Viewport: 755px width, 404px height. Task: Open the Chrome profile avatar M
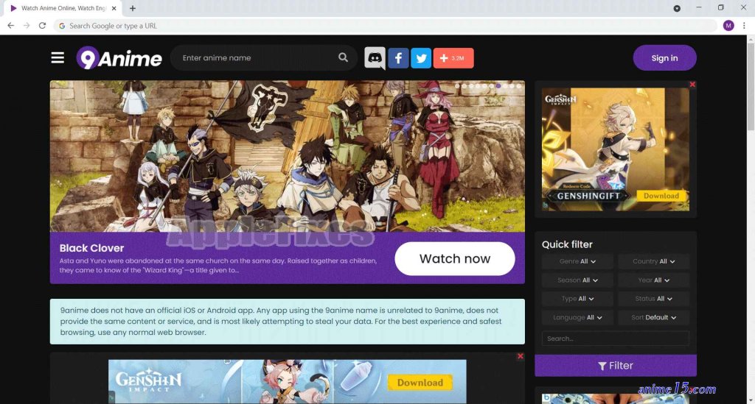coord(728,26)
